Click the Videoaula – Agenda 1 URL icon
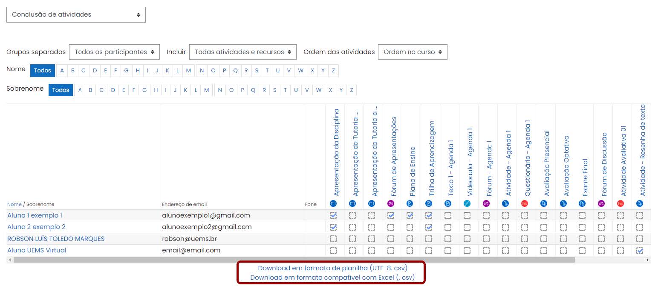658x292 pixels. click(x=467, y=203)
